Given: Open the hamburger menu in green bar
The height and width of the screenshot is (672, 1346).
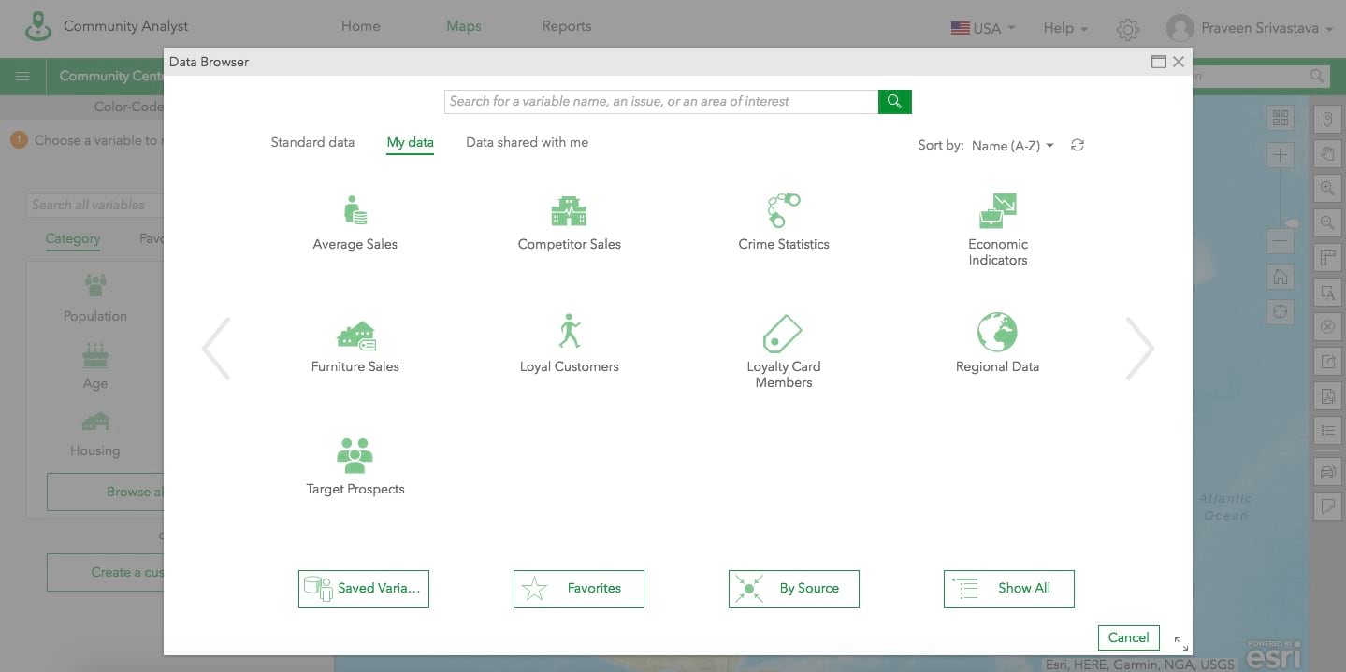Looking at the screenshot, I should 22,77.
